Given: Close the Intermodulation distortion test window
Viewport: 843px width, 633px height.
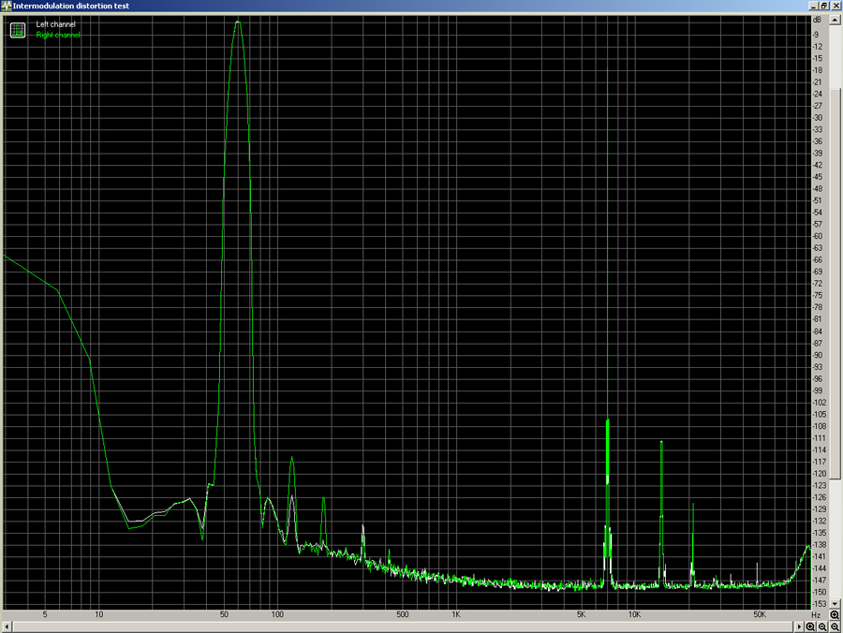Looking at the screenshot, I should click(x=836, y=6).
